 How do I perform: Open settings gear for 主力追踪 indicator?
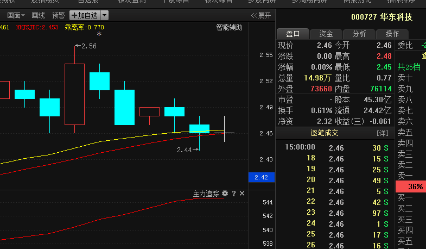[x=225, y=194]
